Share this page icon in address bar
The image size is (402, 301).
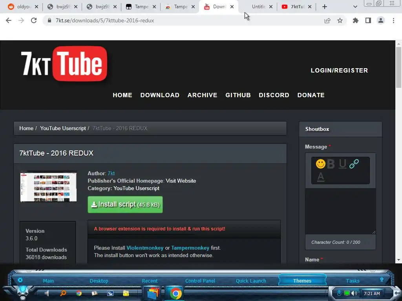click(x=327, y=20)
